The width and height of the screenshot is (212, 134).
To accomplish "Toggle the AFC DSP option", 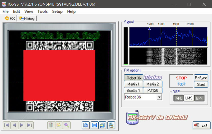I will (179, 98).
